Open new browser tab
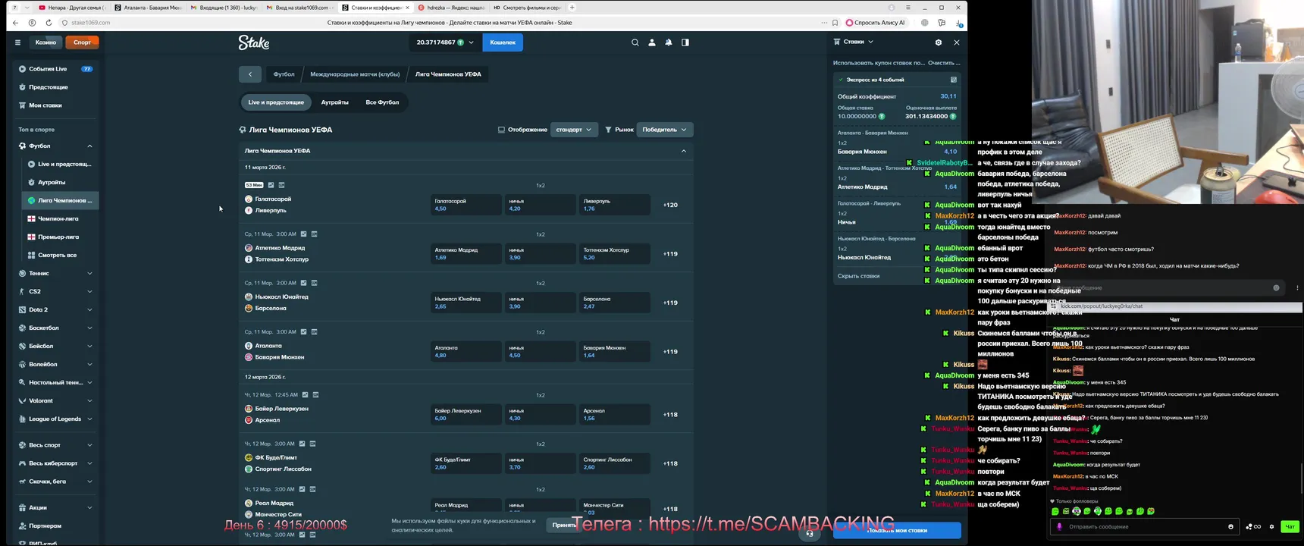The width and height of the screenshot is (1304, 546). (x=572, y=8)
